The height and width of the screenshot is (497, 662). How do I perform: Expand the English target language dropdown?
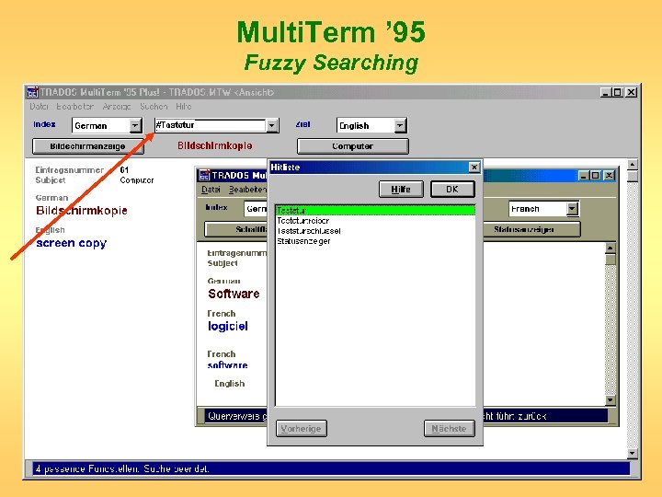399,125
